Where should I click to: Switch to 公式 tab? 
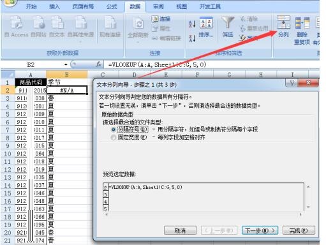pos(112,6)
